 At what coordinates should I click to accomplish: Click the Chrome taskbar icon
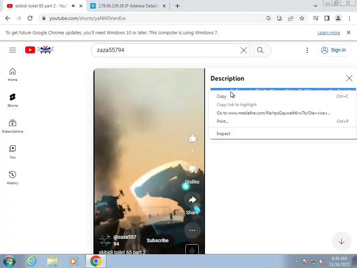(96, 261)
